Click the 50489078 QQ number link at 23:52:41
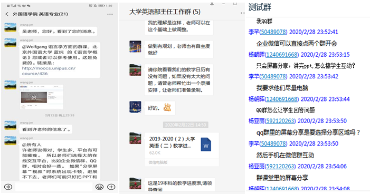 coord(273,32)
